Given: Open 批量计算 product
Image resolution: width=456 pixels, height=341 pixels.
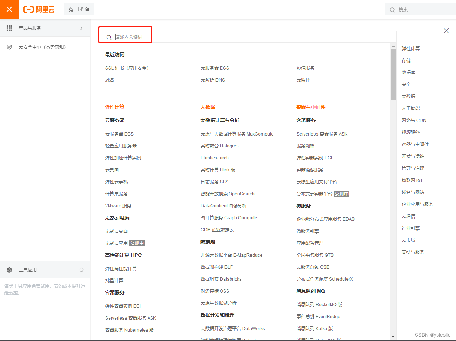Looking at the screenshot, I should pyautogui.click(x=114, y=281).
